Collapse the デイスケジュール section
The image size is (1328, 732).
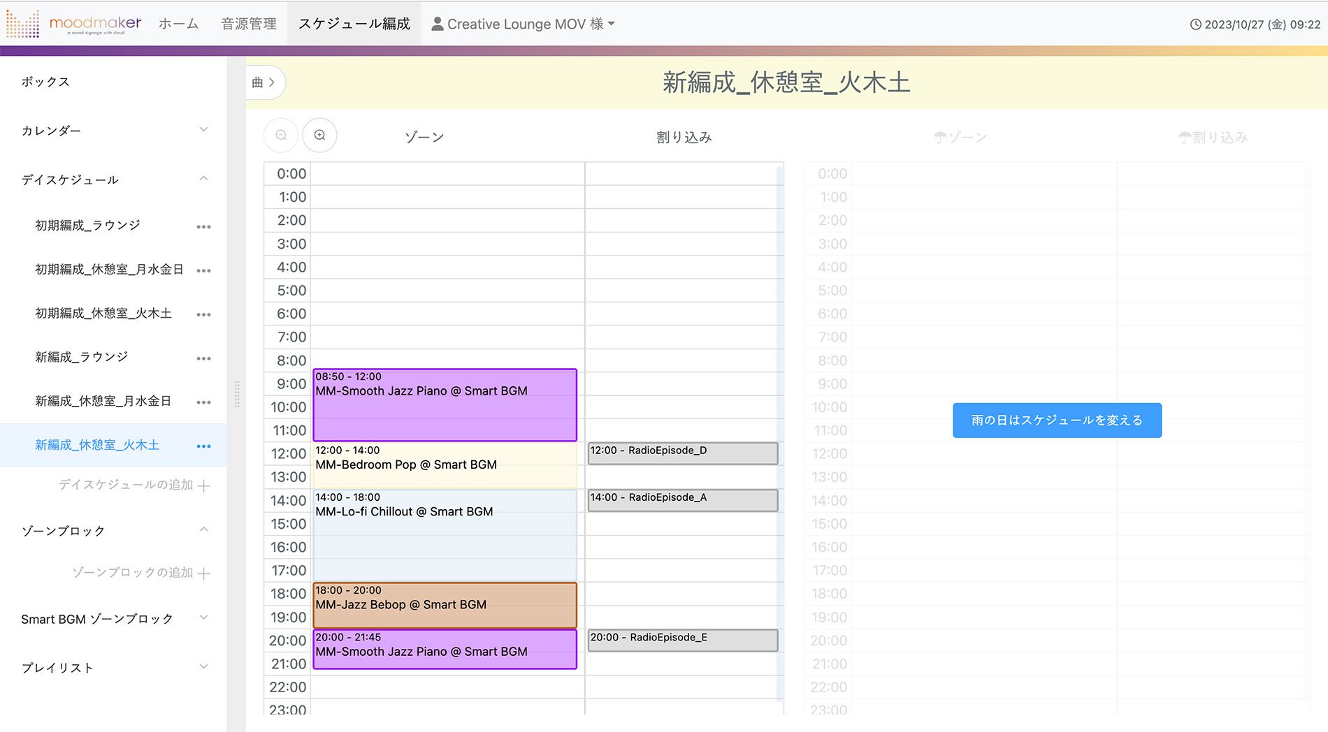[203, 179]
